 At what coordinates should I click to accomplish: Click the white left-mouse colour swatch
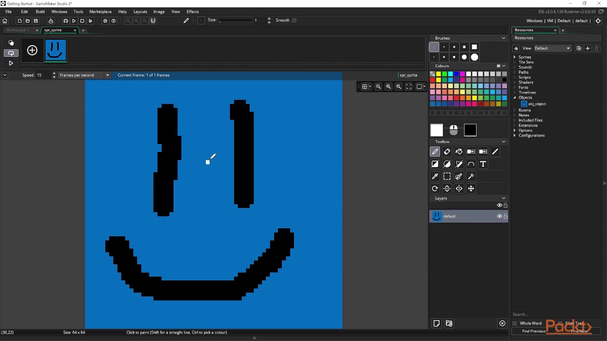[x=437, y=130]
